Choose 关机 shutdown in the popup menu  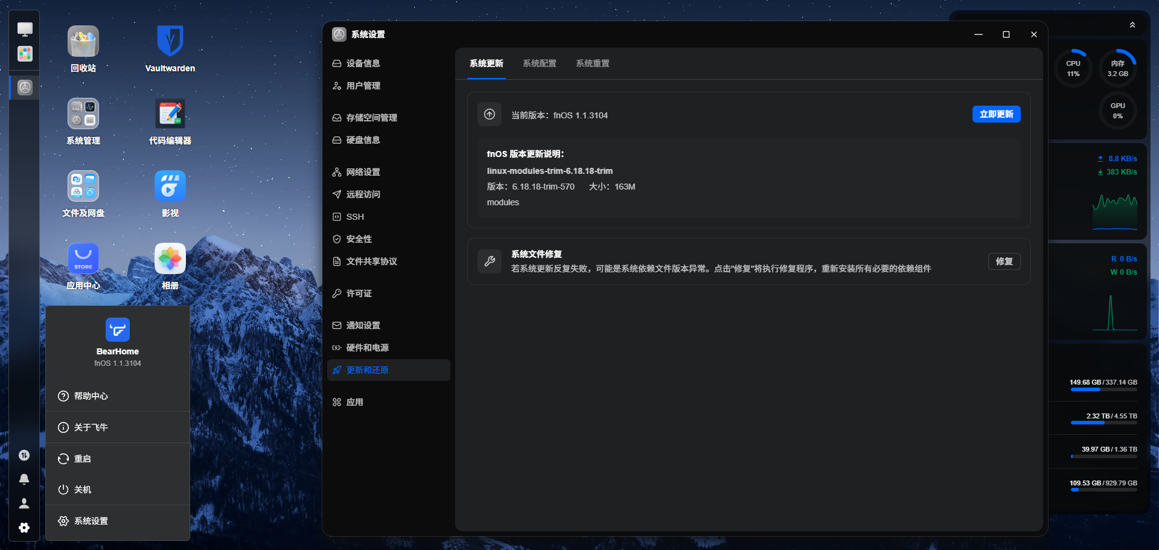118,490
